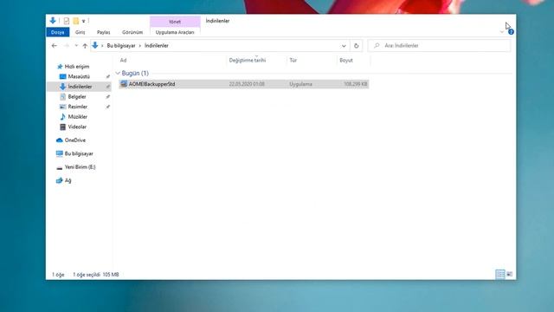Sort by the Ad column header
This screenshot has width=554, height=312.
point(123,60)
